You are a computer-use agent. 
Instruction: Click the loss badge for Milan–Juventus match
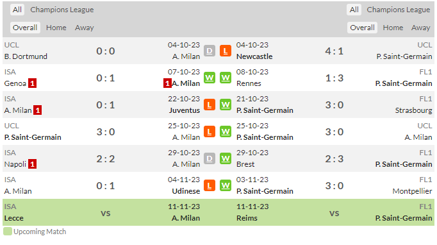tap(210, 105)
